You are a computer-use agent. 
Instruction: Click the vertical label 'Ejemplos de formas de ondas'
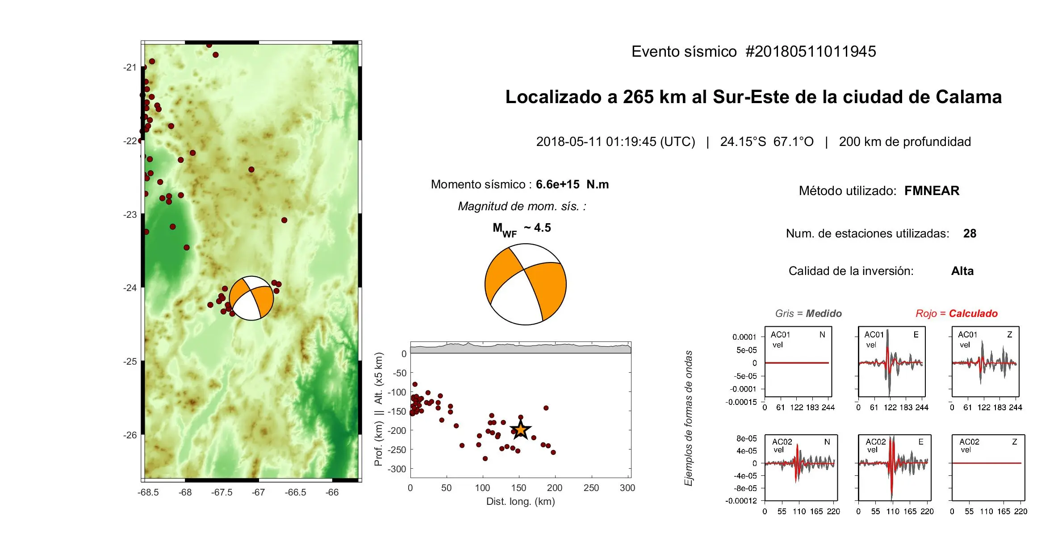[x=689, y=418]
